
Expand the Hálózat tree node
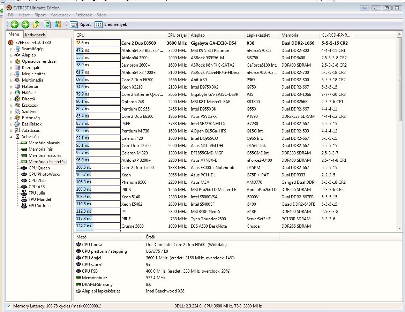(x=11, y=93)
